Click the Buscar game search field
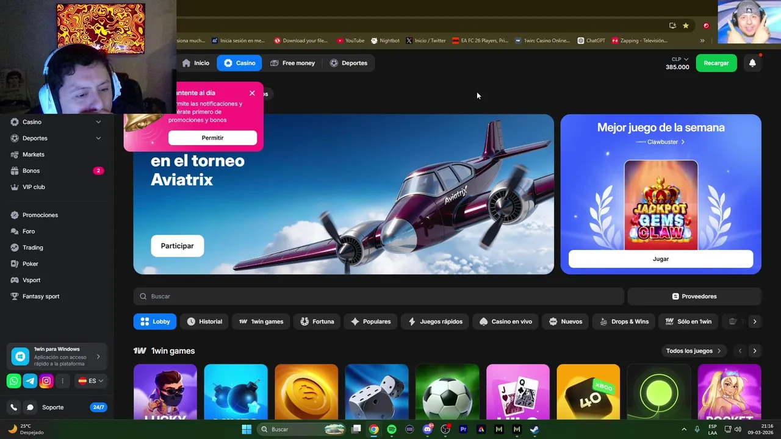Viewport: 781px width, 439px height. click(378, 296)
